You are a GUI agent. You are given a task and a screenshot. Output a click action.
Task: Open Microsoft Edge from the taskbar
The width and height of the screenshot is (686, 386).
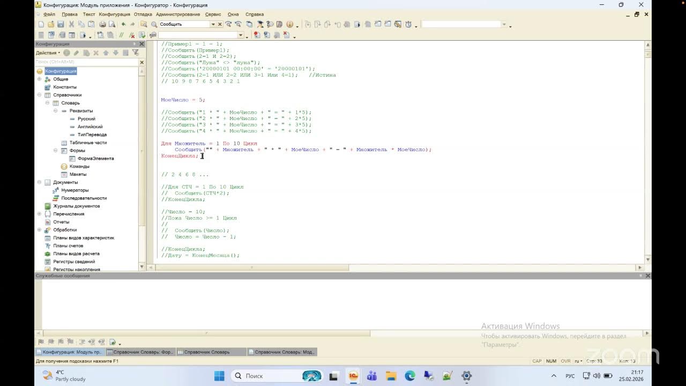[x=410, y=376]
